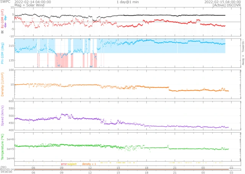Click the red timeline slider bar at bottom
The width and height of the screenshot is (245, 174).
[122, 170]
